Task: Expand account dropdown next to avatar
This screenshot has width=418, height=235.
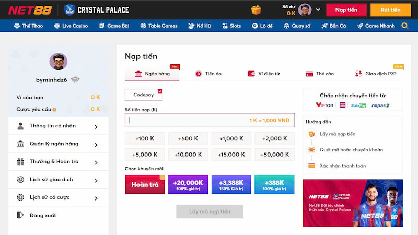Action: 318,10
